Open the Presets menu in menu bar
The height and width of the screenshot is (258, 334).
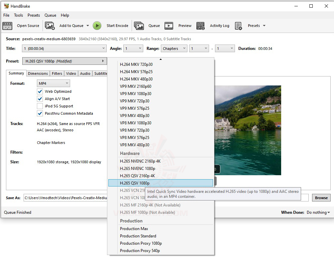(34, 15)
